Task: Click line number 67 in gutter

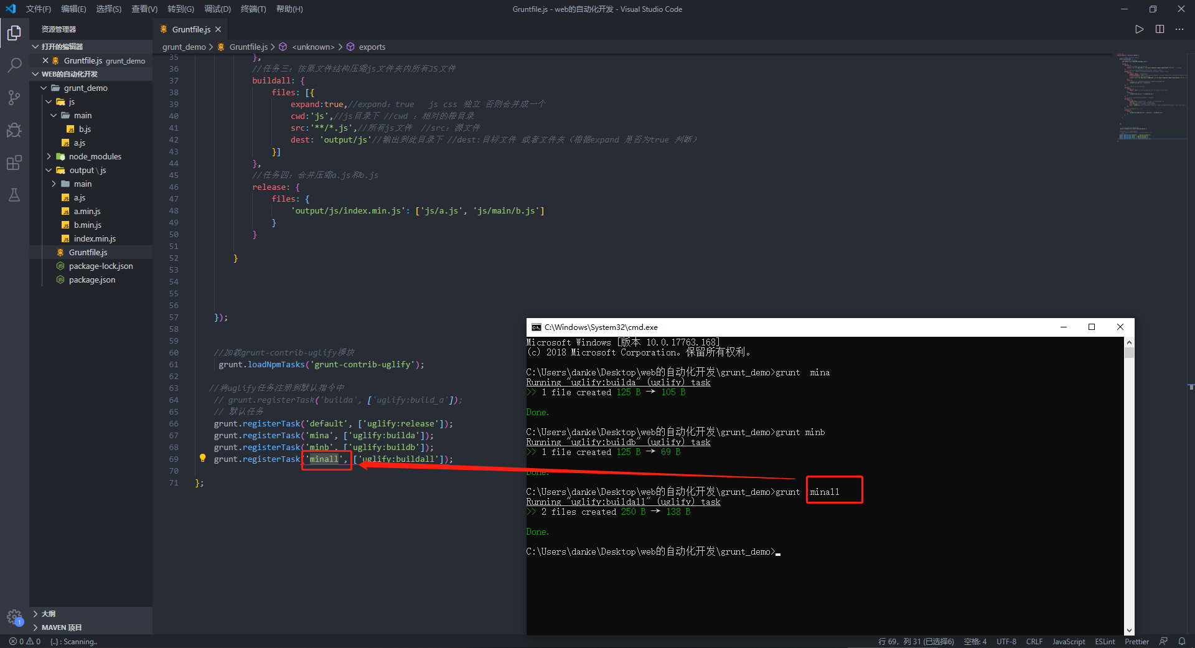Action: pos(174,435)
